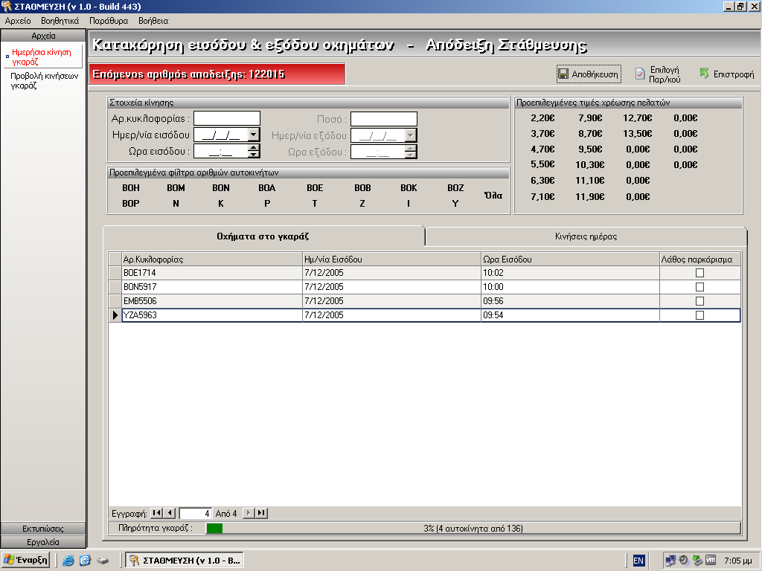Toggle Λάθος παρκάρισμα for YZA5963
This screenshot has height=571, width=762.
699,315
